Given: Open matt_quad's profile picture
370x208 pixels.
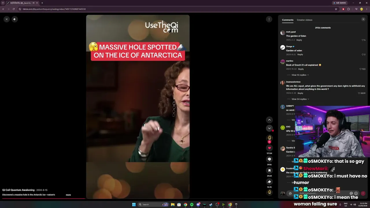Looking at the screenshot, I should coord(283,33).
